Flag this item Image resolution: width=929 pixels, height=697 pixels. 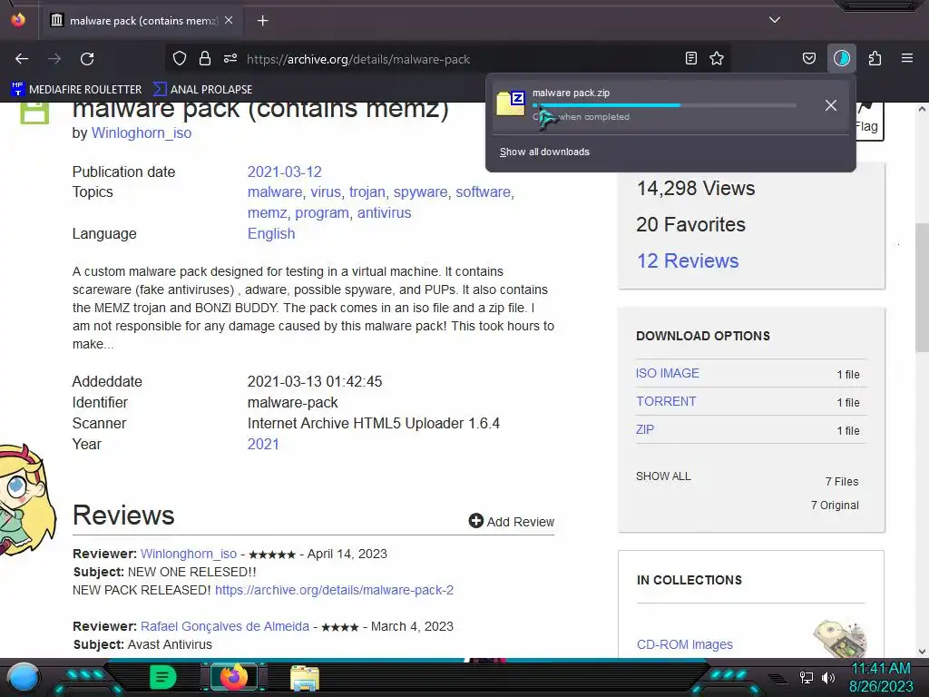pos(866,121)
